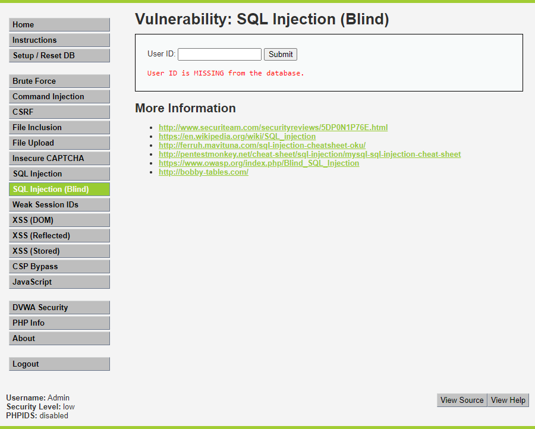Viewport: 535px width, 429px height.
Task: Follow the bobby-tables.com link
Action: (203, 172)
